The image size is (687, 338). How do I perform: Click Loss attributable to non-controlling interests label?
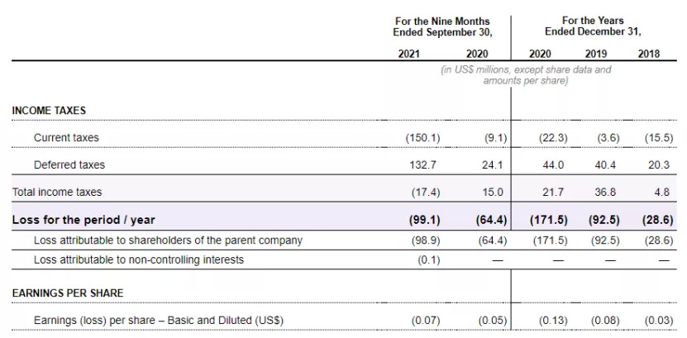(x=139, y=260)
